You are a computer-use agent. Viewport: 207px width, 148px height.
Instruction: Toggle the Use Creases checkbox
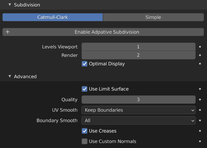click(x=85, y=131)
